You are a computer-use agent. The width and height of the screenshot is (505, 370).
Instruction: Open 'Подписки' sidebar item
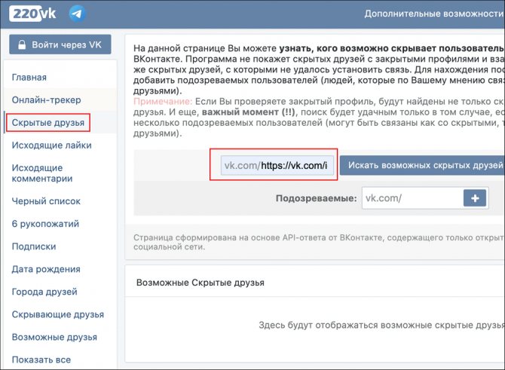coord(34,246)
